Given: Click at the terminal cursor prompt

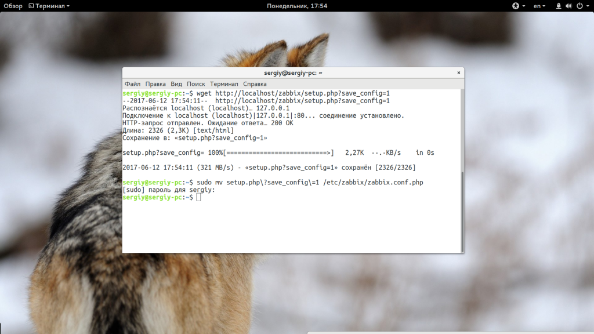Looking at the screenshot, I should click(198, 198).
